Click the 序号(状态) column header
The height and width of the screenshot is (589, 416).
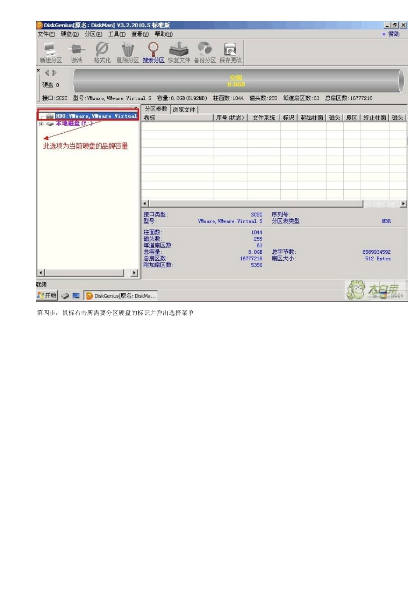pos(230,118)
